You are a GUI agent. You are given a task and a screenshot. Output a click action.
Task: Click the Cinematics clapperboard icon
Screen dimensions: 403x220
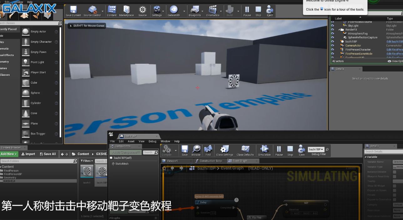(x=212, y=10)
